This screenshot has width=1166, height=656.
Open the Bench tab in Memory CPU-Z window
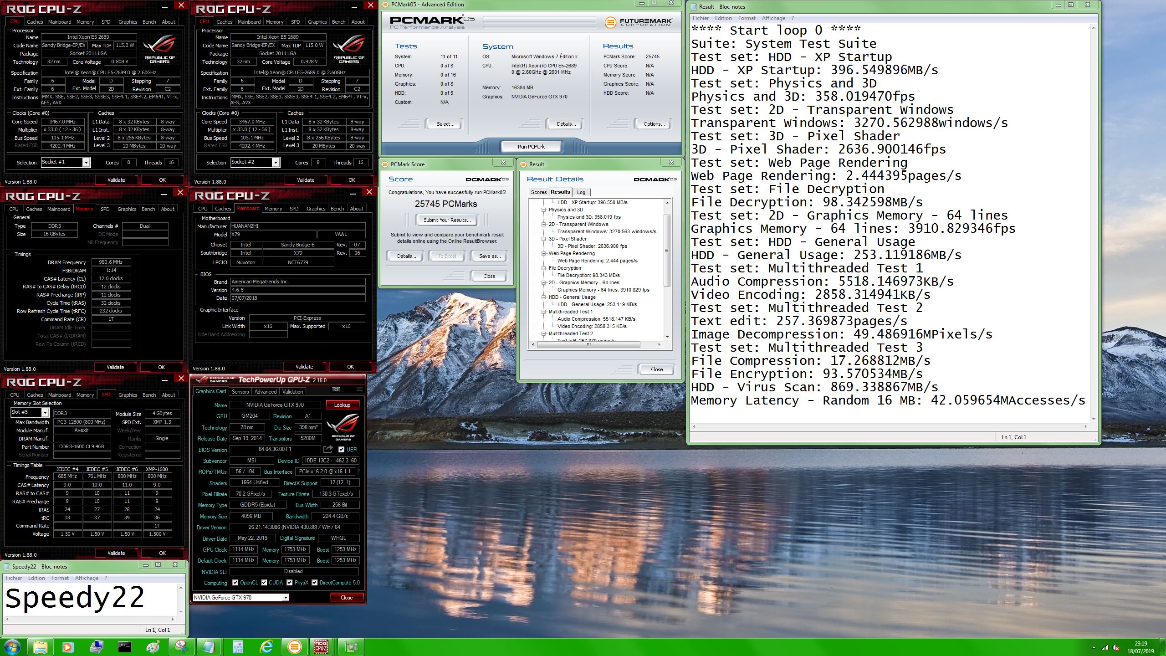click(x=148, y=209)
